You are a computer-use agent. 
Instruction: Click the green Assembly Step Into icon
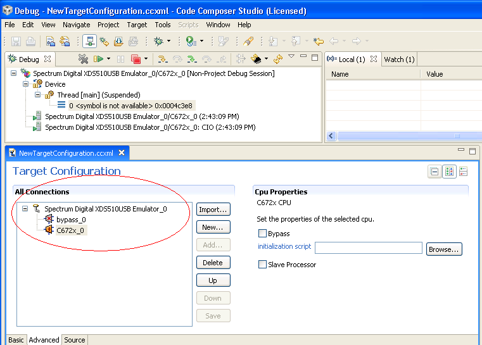point(192,59)
